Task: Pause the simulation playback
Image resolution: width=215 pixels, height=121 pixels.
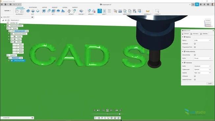Action: coord(107,110)
